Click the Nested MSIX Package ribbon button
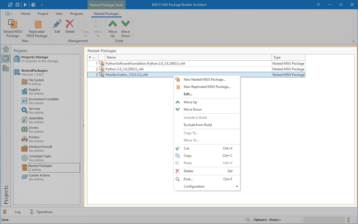The width and height of the screenshot is (358, 224). click(13, 28)
